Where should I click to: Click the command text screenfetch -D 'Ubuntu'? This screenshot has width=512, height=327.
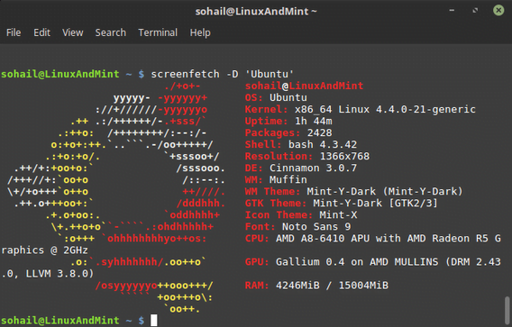click(223, 74)
